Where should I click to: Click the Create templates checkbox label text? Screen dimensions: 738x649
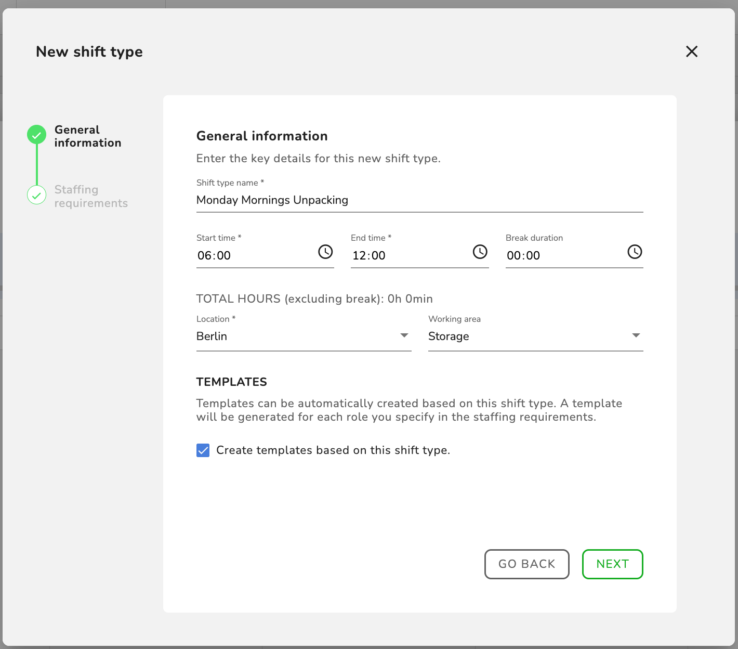pos(333,450)
